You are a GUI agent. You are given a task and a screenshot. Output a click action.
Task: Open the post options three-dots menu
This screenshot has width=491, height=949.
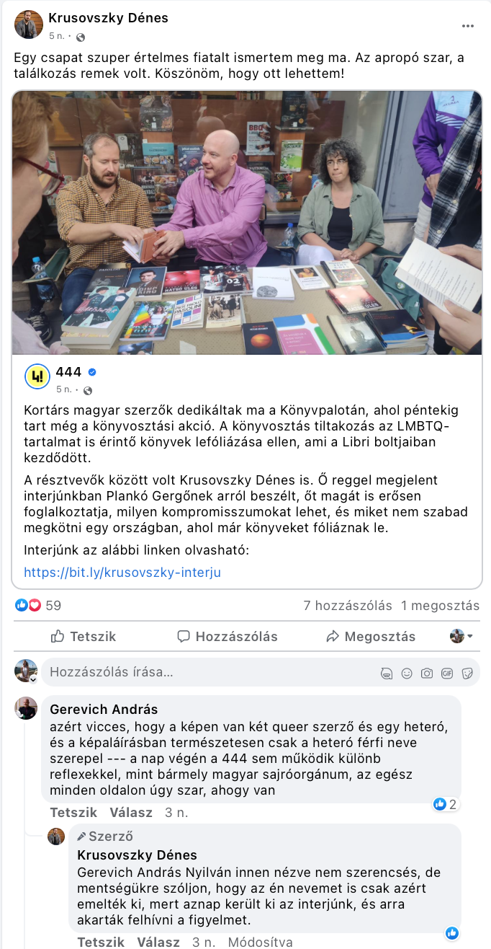click(468, 26)
